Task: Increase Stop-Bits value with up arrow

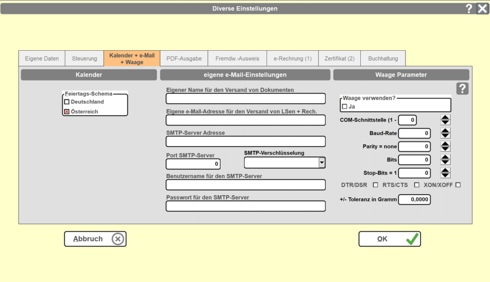Action: click(445, 170)
